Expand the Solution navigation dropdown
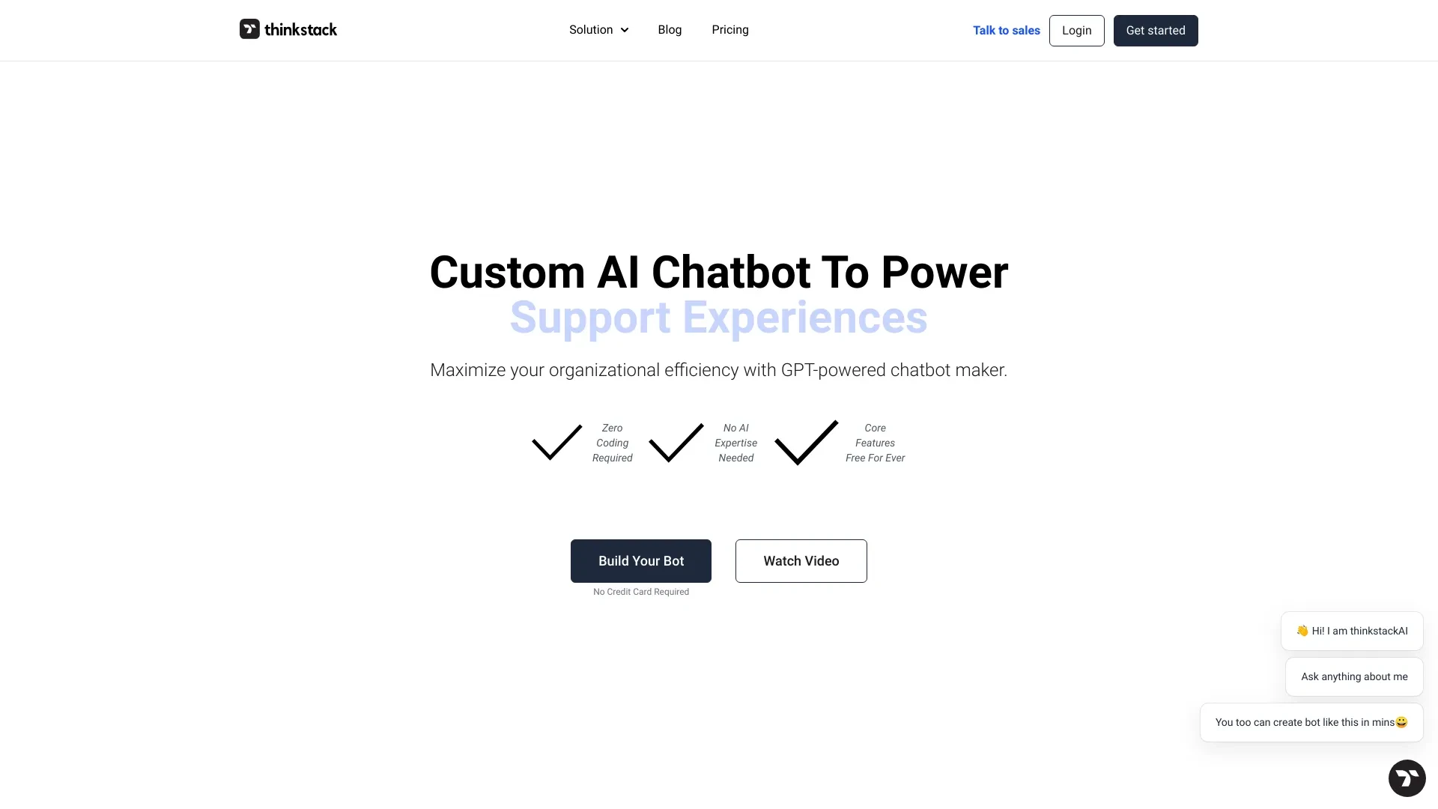The height and width of the screenshot is (809, 1438). click(598, 30)
